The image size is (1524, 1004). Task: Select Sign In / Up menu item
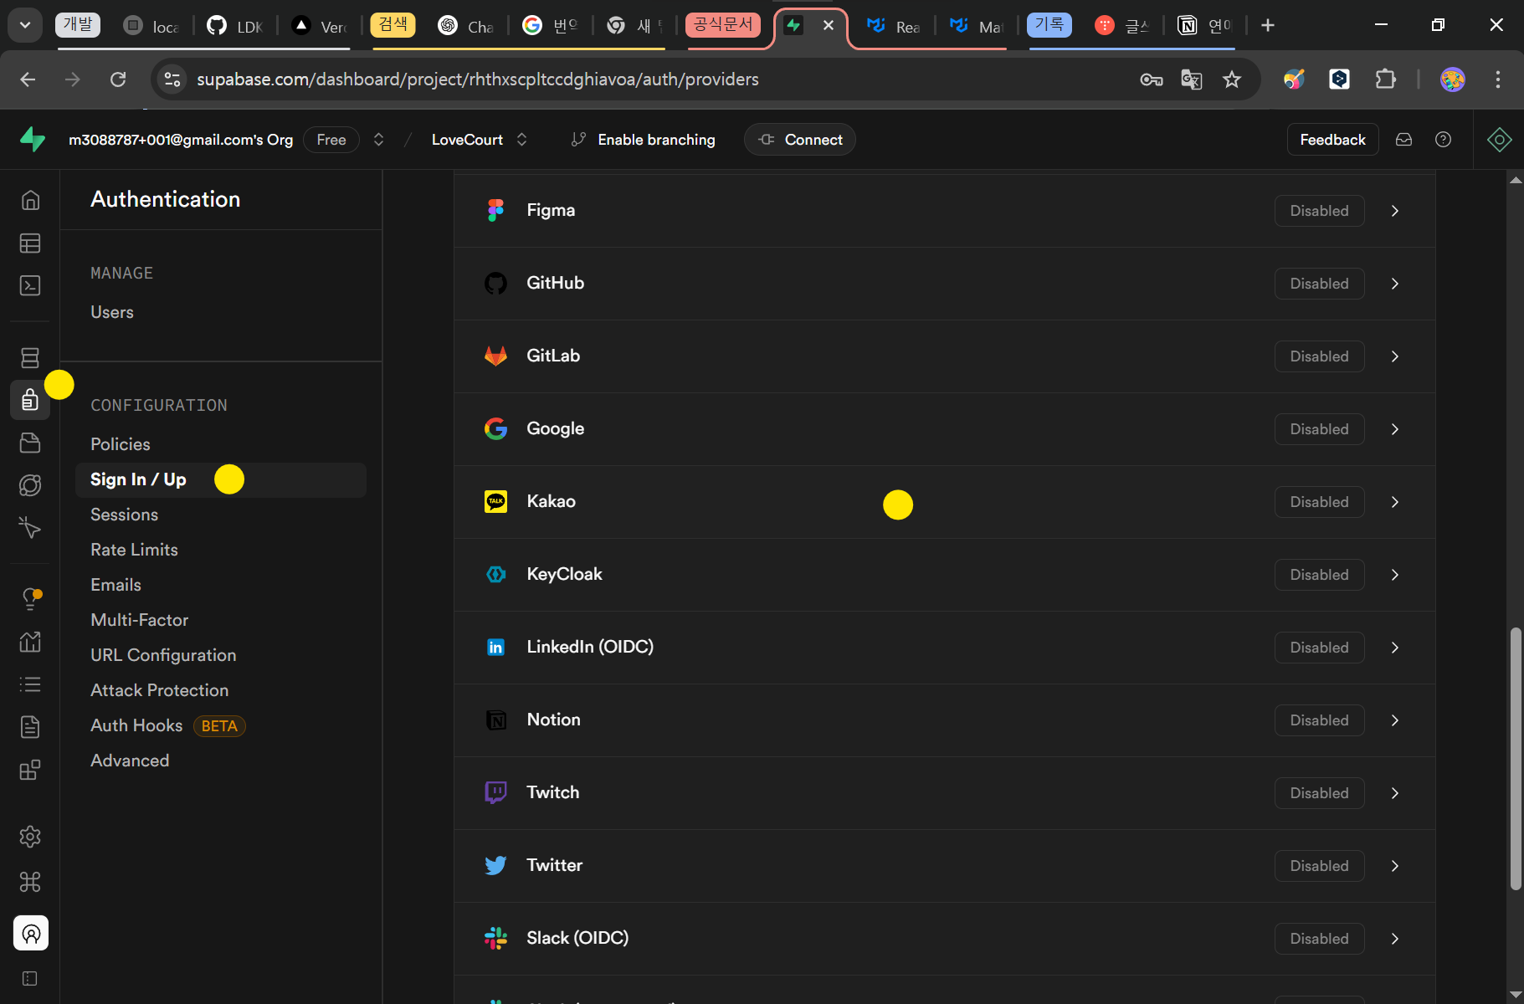click(x=221, y=479)
